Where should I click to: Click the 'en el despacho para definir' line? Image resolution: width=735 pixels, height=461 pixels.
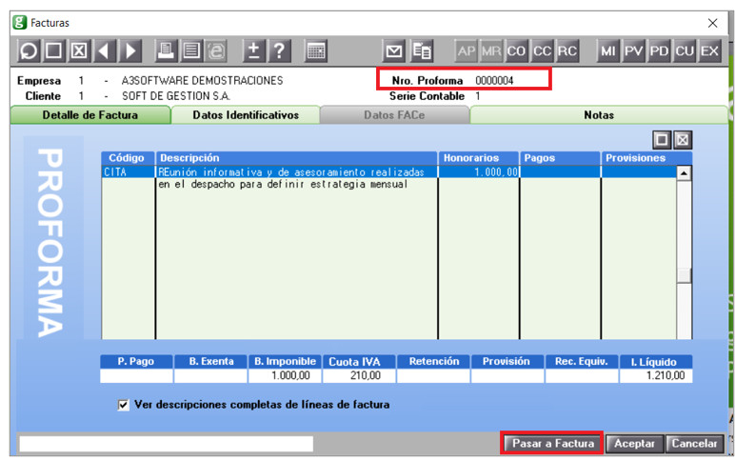click(283, 185)
